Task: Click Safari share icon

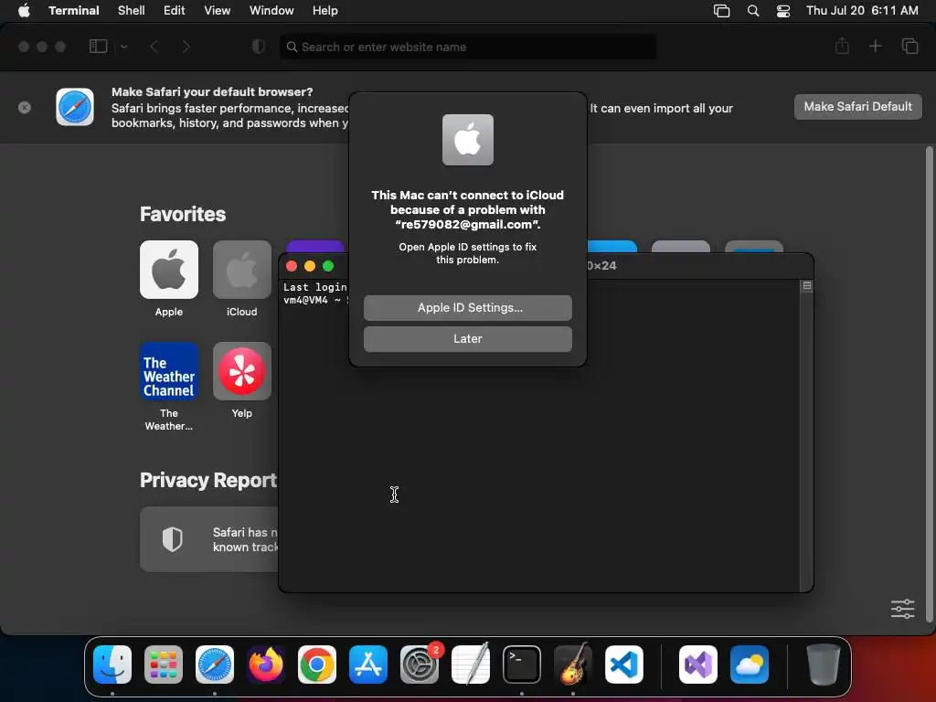Action: (842, 46)
